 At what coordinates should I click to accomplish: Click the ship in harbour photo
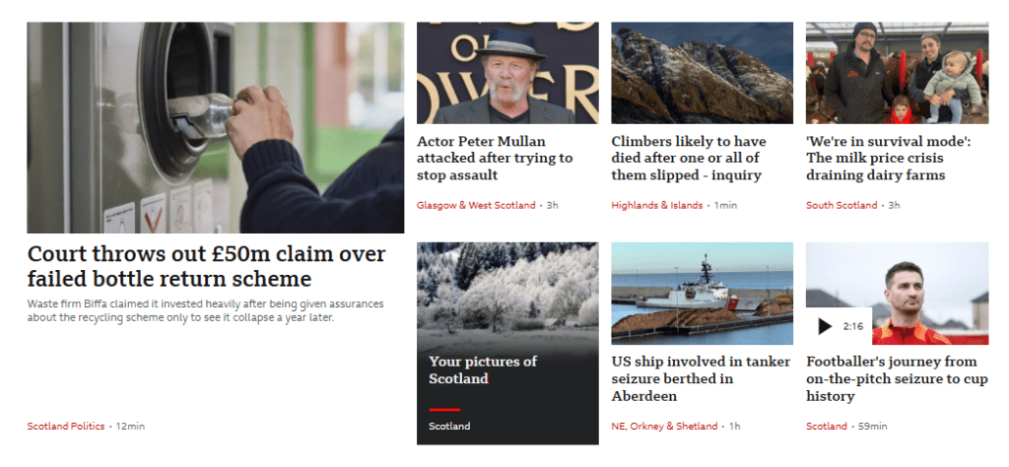coord(702,294)
